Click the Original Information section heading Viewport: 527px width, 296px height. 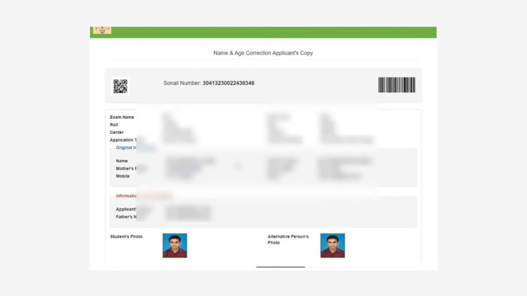(x=126, y=148)
